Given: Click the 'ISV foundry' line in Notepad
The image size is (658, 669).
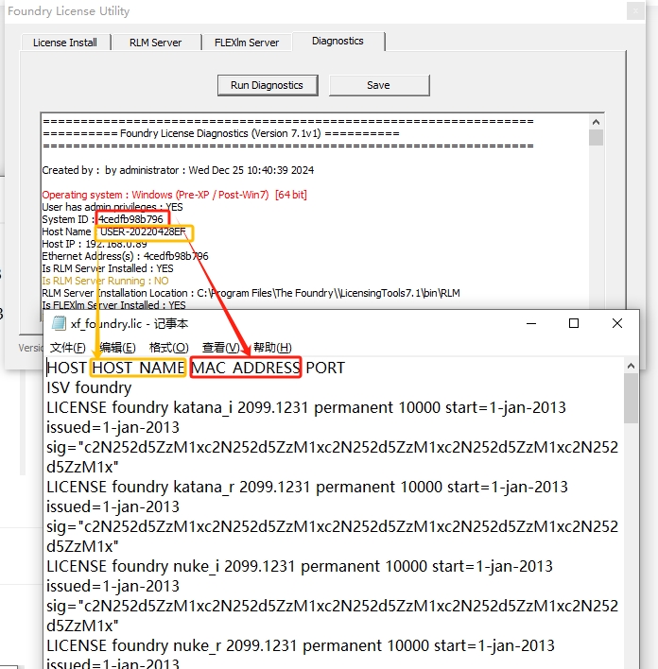Looking at the screenshot, I should pyautogui.click(x=89, y=387).
